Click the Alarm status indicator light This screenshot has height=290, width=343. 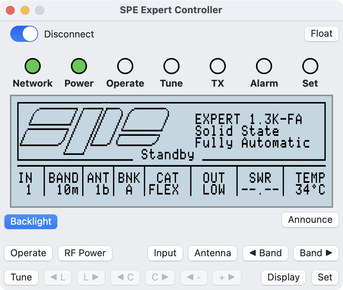(x=264, y=66)
